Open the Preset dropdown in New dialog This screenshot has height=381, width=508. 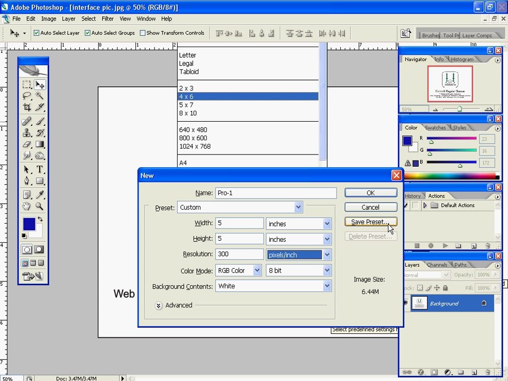click(298, 207)
